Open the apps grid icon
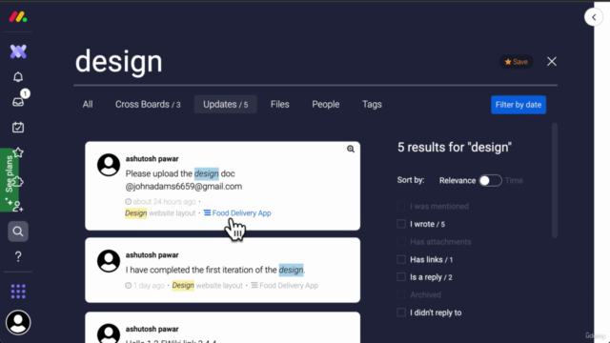The width and height of the screenshot is (610, 343). pyautogui.click(x=18, y=292)
